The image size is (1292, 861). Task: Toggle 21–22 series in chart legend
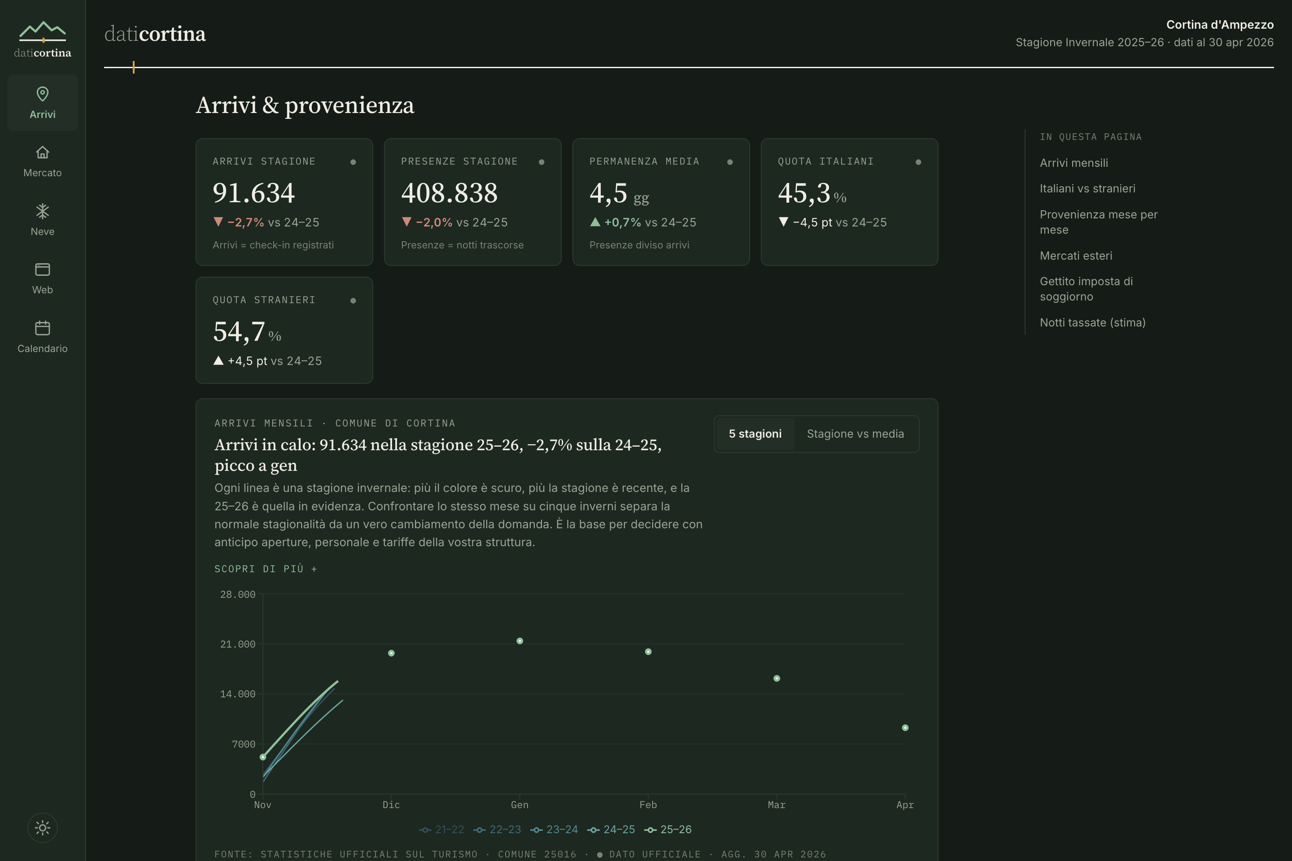(441, 829)
